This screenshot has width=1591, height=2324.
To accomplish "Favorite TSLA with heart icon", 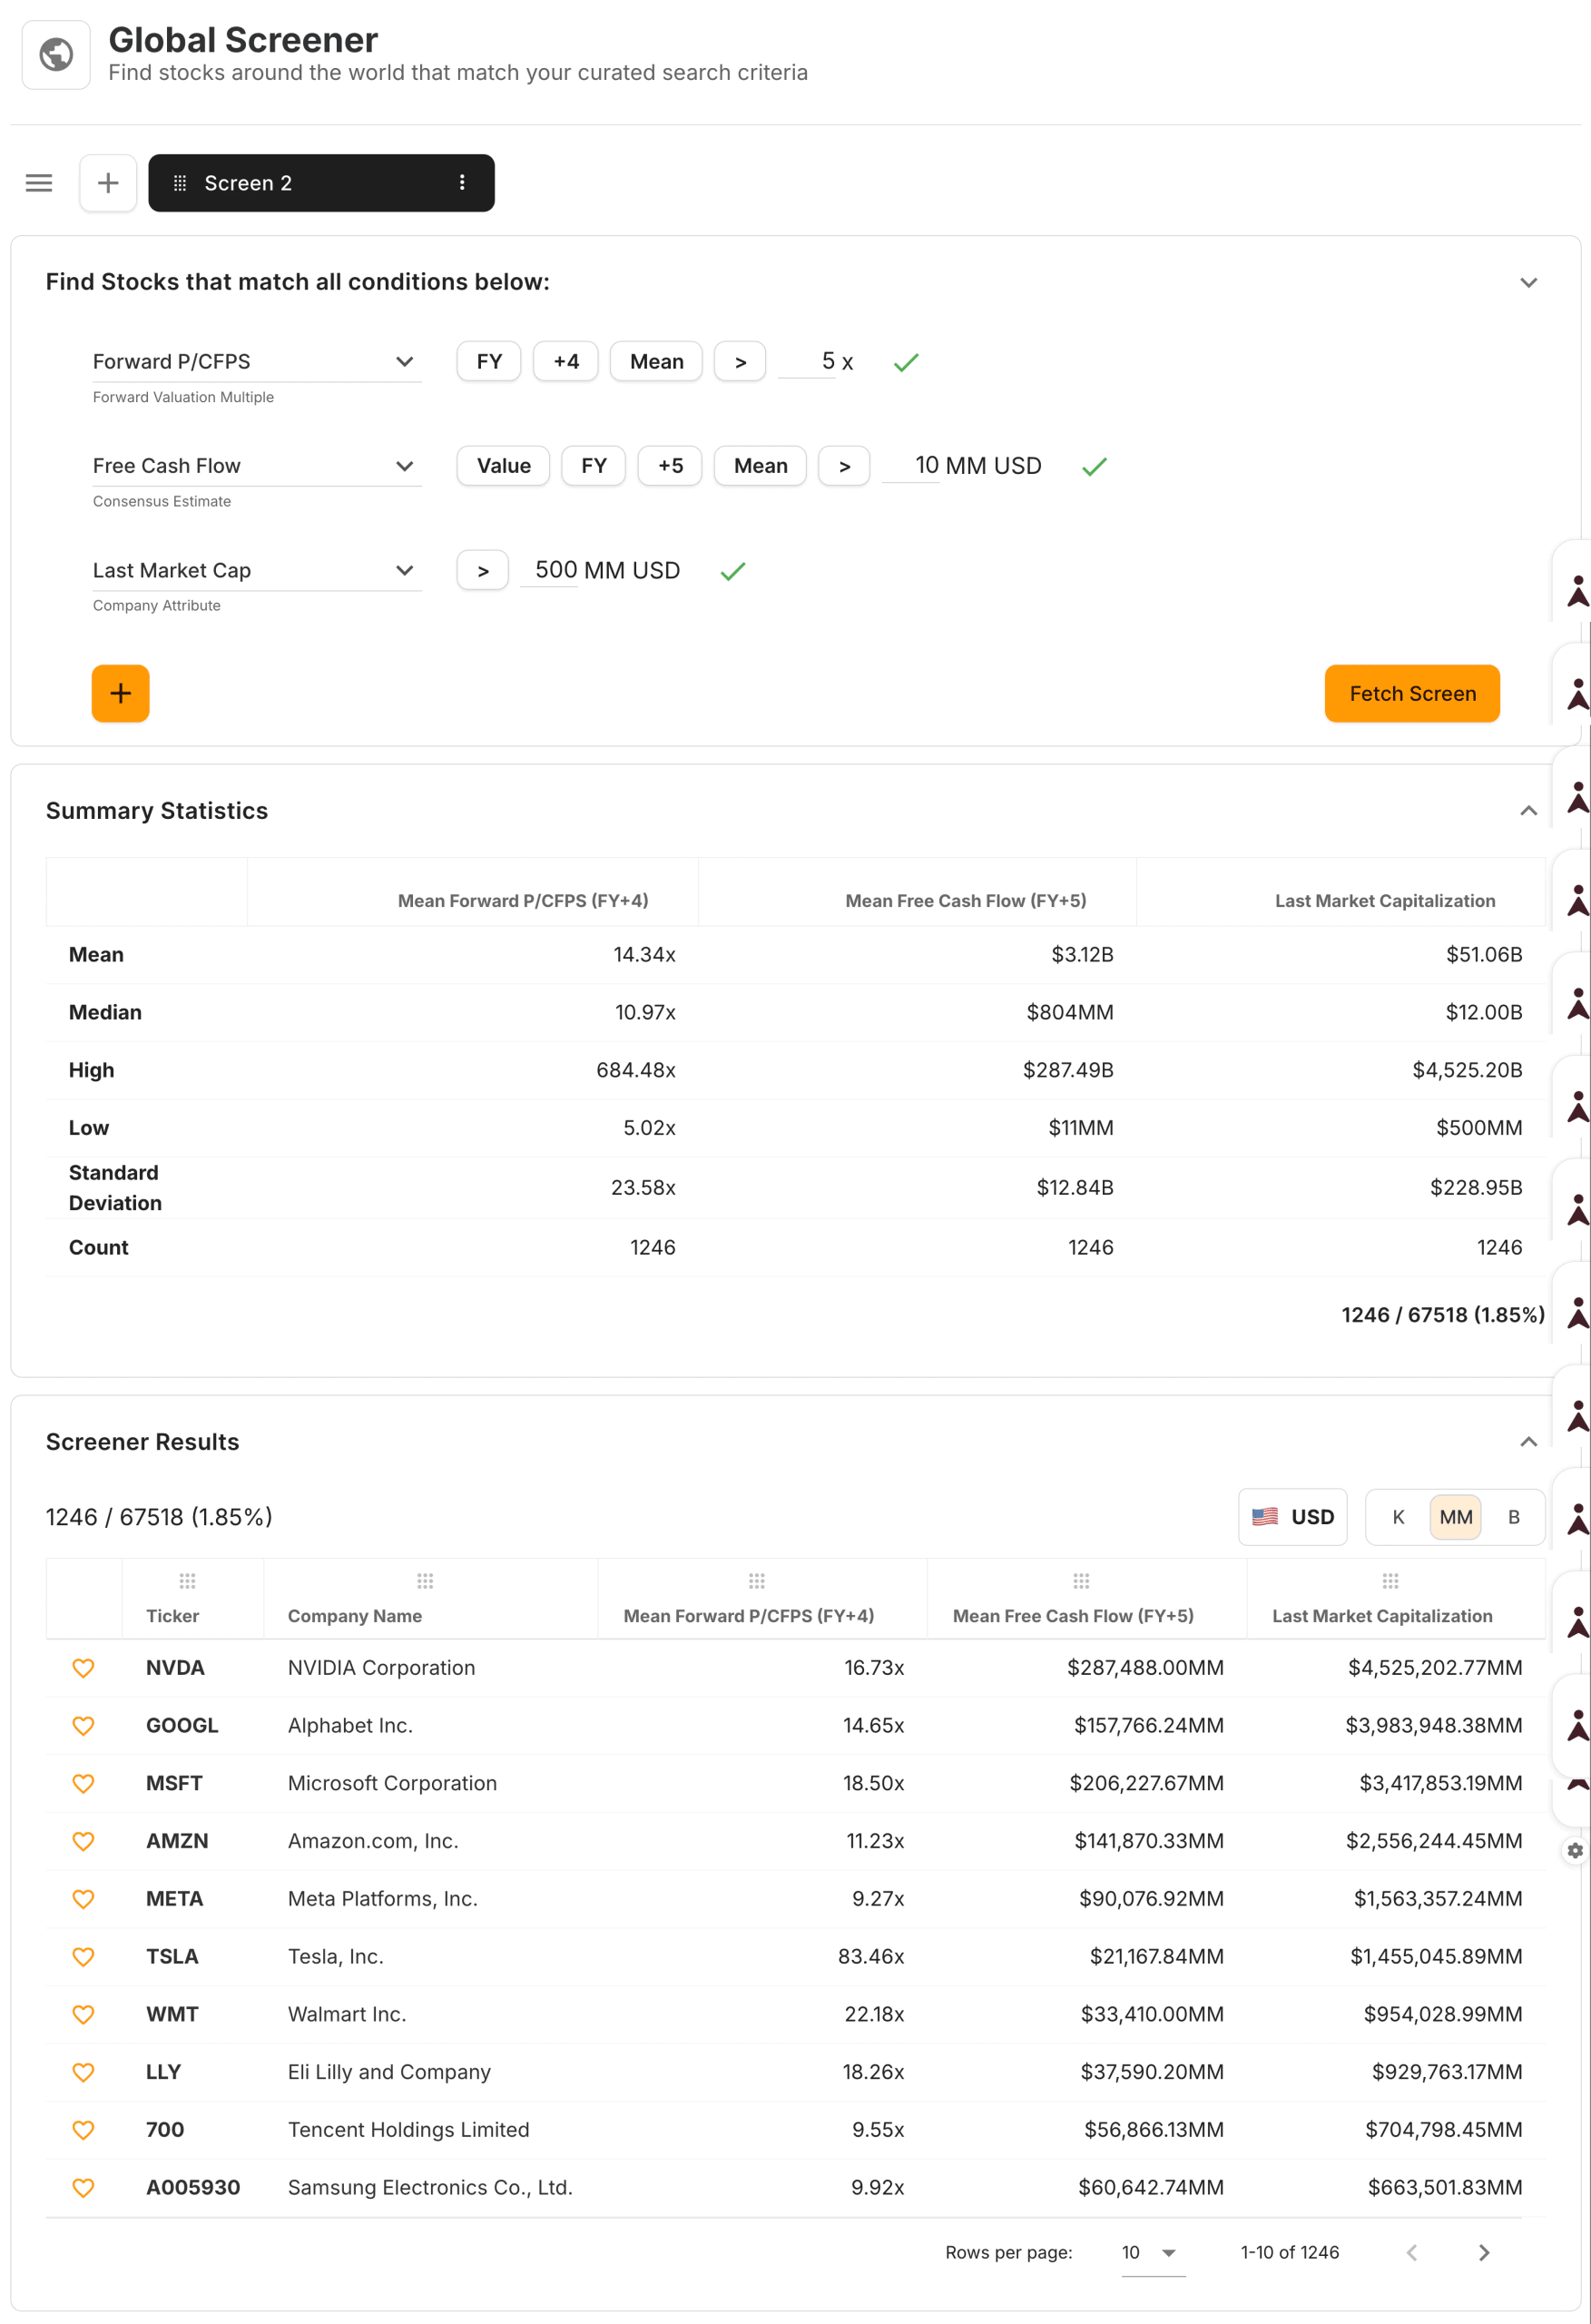I will 83,1957.
